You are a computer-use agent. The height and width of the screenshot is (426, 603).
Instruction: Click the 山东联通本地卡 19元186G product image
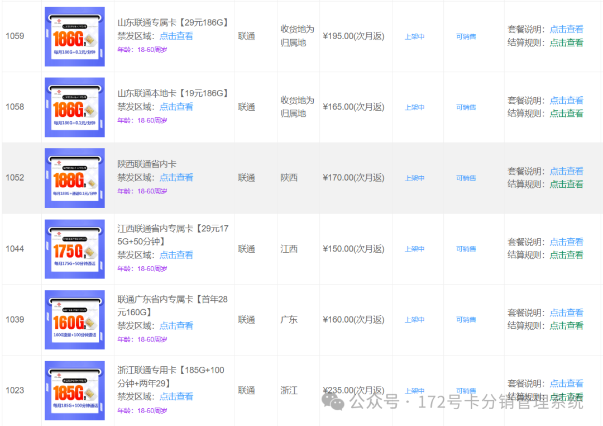click(75, 107)
